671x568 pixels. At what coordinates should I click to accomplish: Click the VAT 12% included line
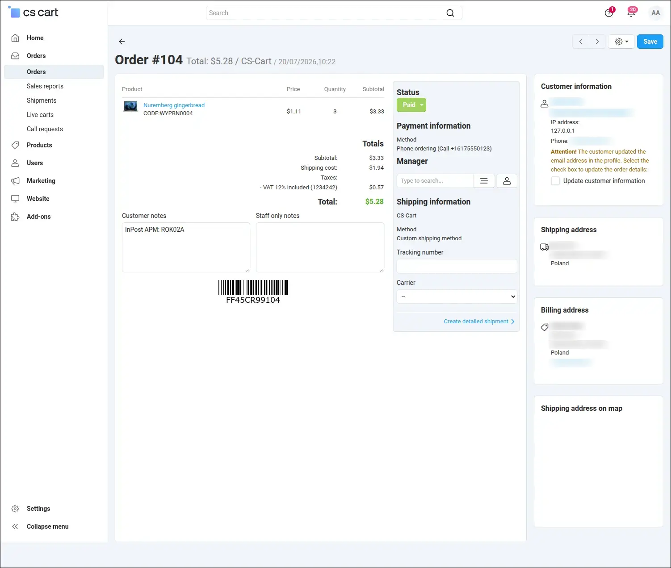point(298,188)
